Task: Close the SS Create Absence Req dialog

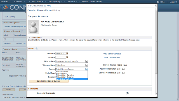Action: pyautogui.click(x=156, y=6)
